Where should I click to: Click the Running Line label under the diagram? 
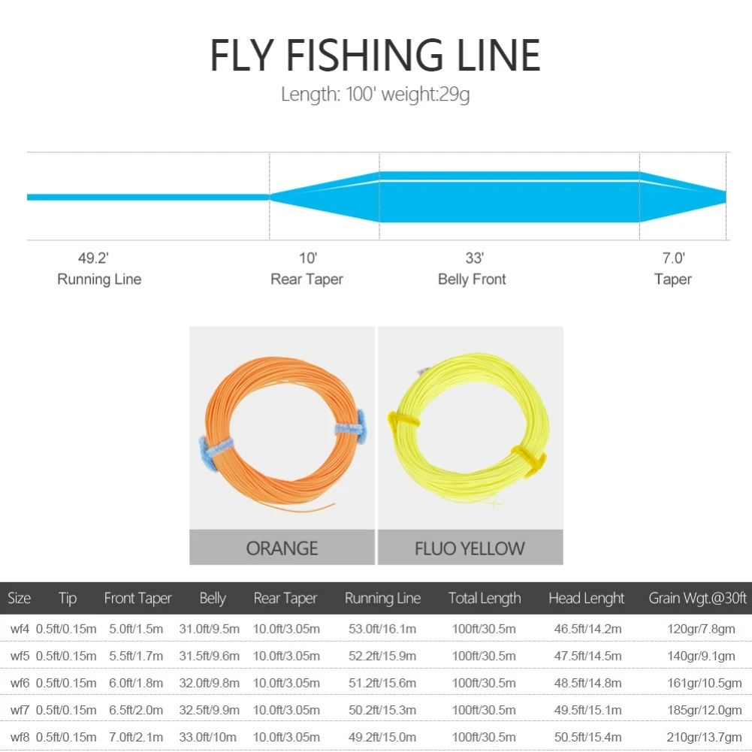(98, 279)
